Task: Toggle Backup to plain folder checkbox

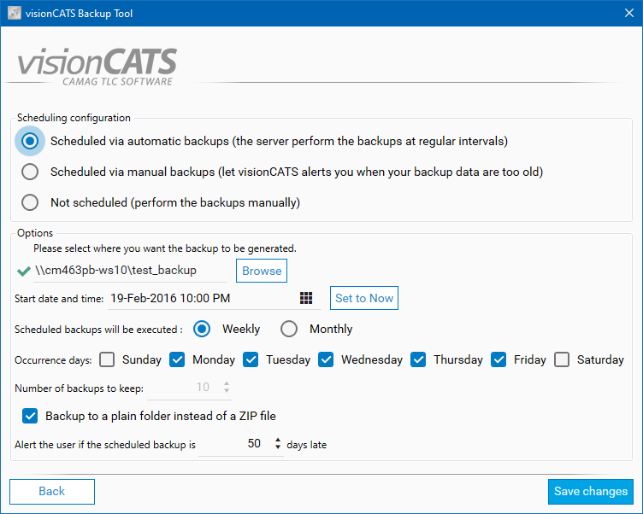Action: [30, 416]
